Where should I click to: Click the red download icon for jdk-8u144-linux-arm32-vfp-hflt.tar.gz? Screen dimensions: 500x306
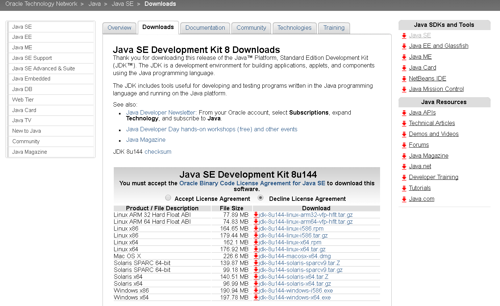click(x=256, y=215)
